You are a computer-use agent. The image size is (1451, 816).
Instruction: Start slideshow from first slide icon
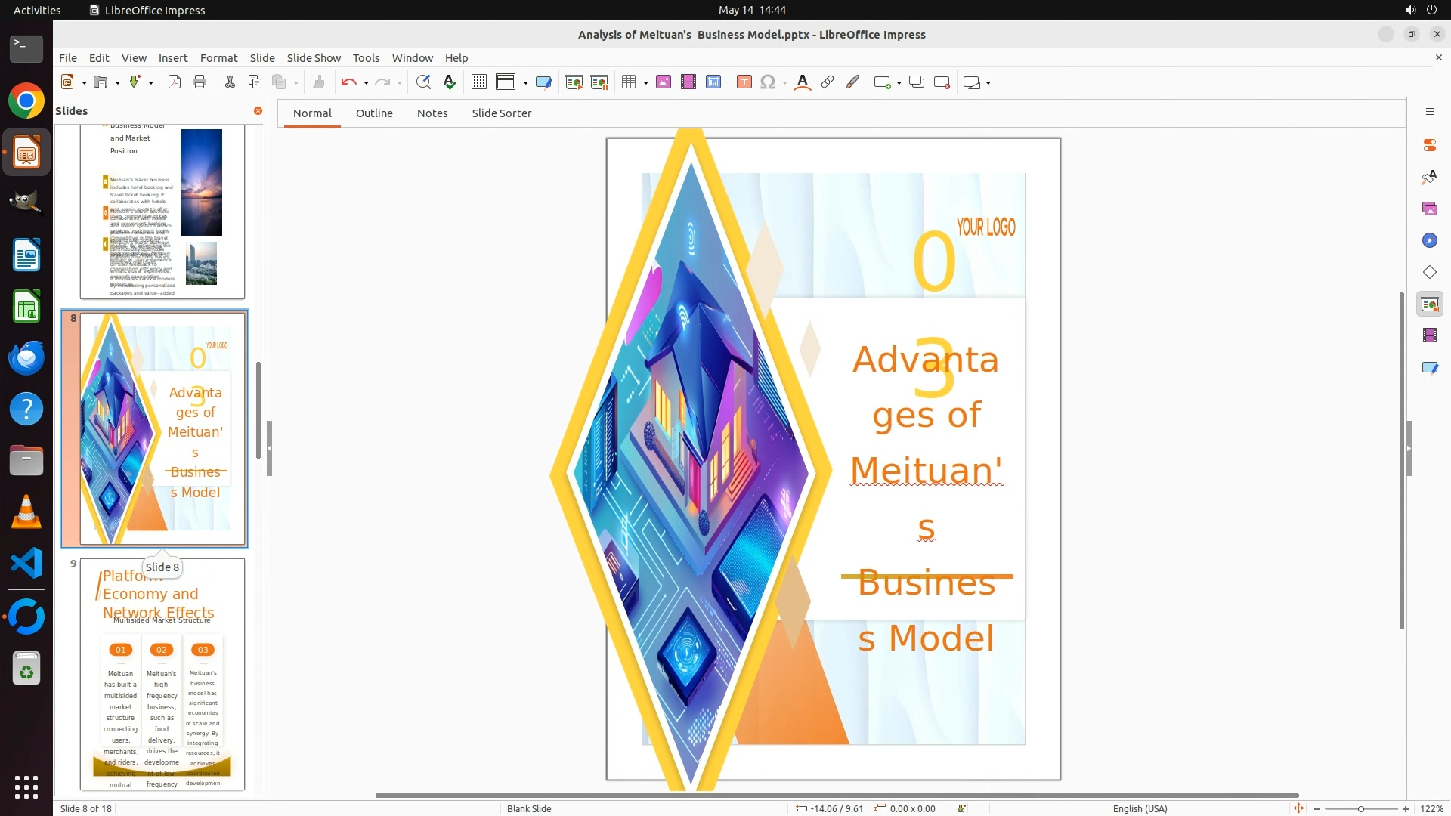click(574, 82)
